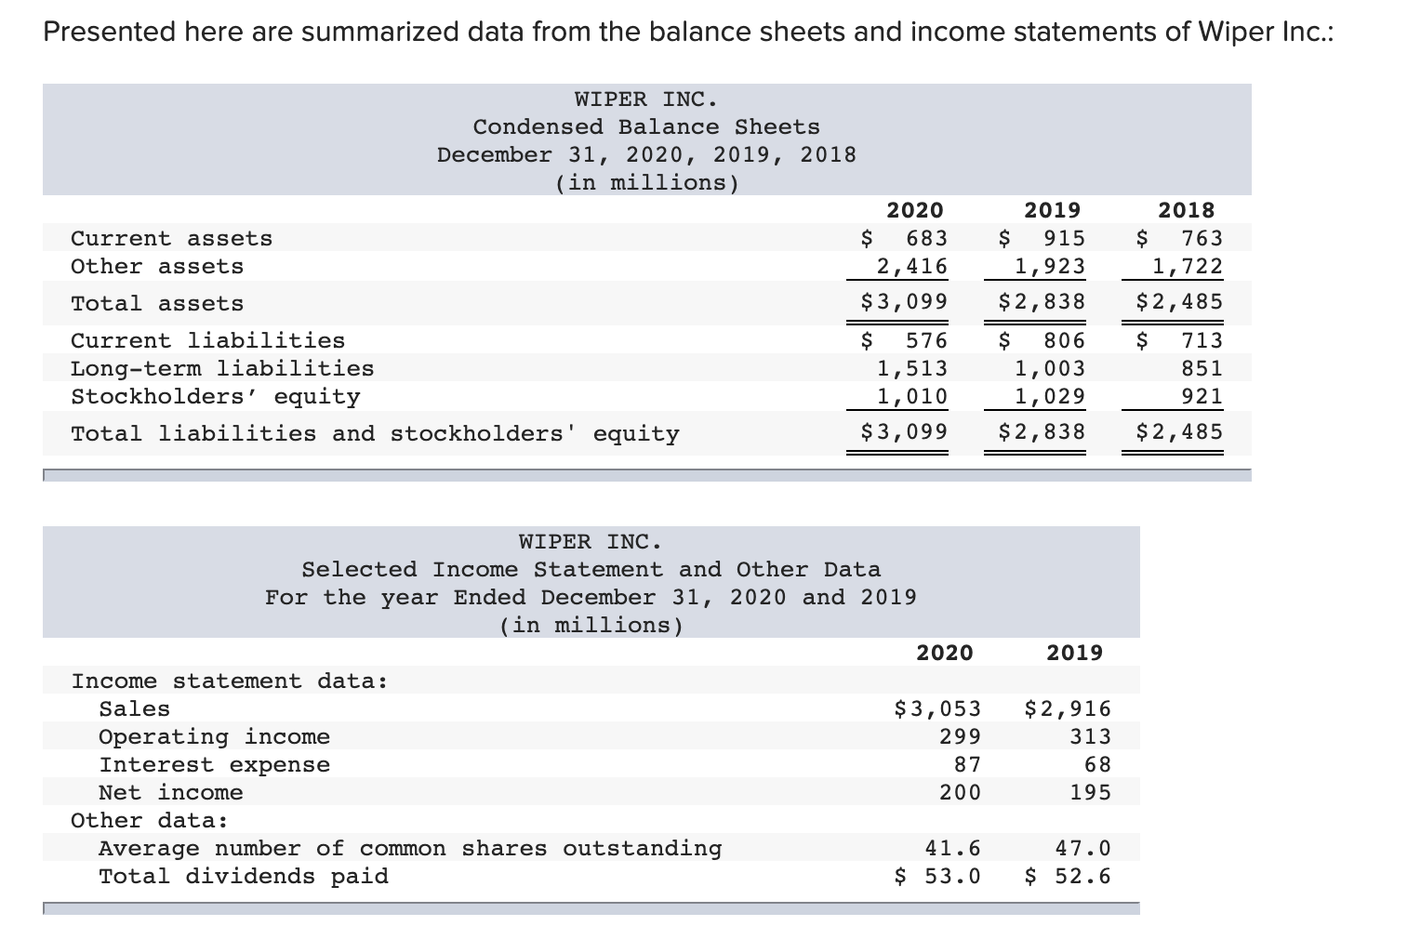Click the 'Other data:' label

point(150,821)
